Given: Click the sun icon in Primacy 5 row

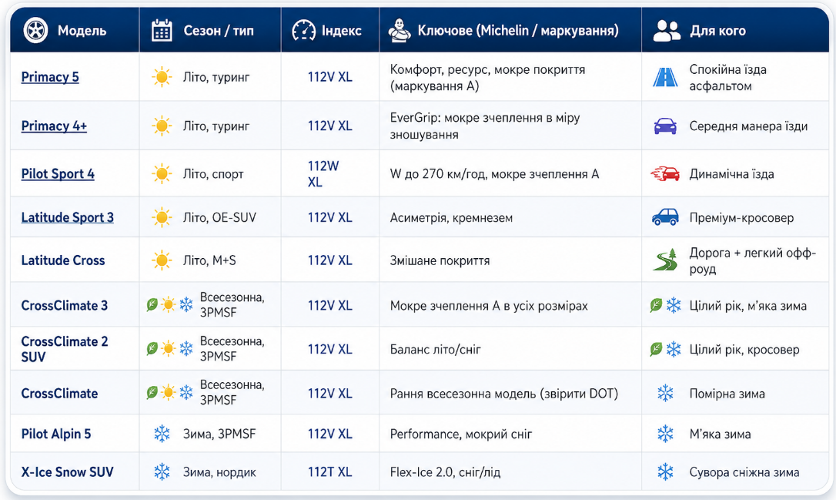Looking at the screenshot, I should (x=162, y=77).
